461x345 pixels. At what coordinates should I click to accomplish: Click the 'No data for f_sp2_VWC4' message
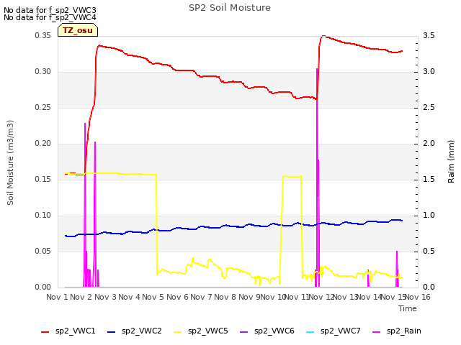click(50, 17)
